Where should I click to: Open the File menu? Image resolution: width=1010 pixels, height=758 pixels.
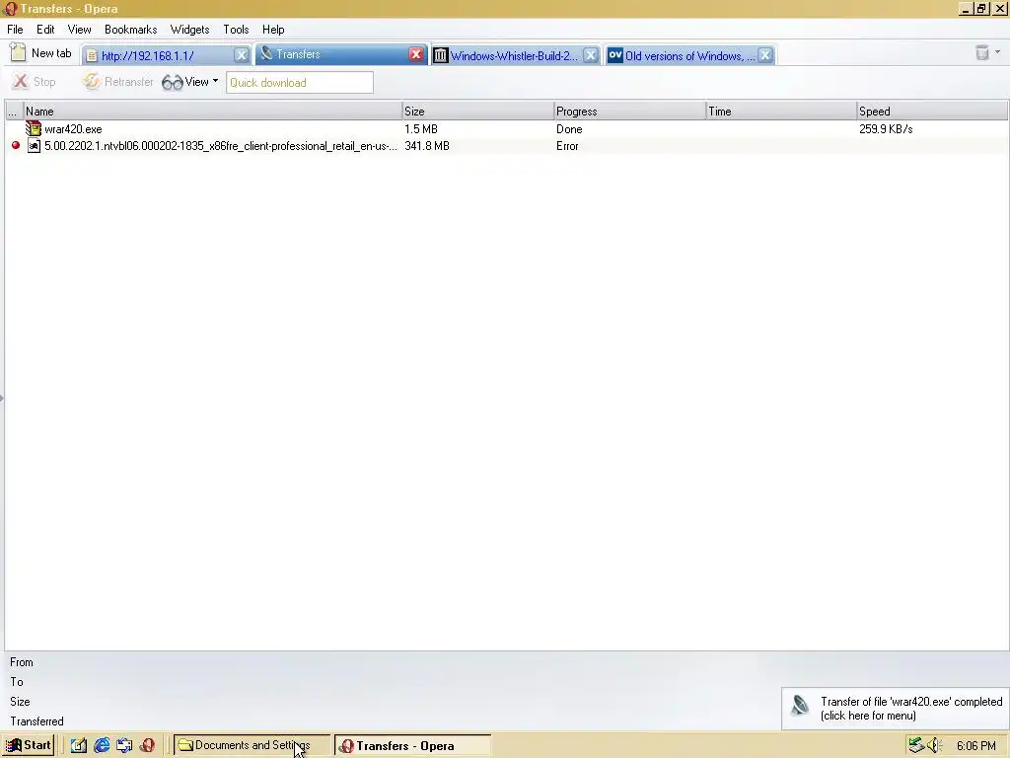coord(15,30)
